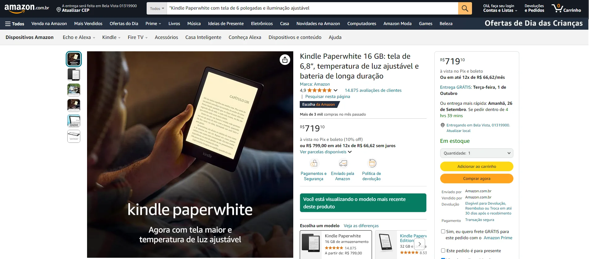Open the Quantidade dropdown
The height and width of the screenshot is (259, 589).
click(x=477, y=153)
